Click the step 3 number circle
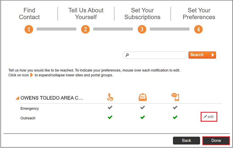 point(142,29)
